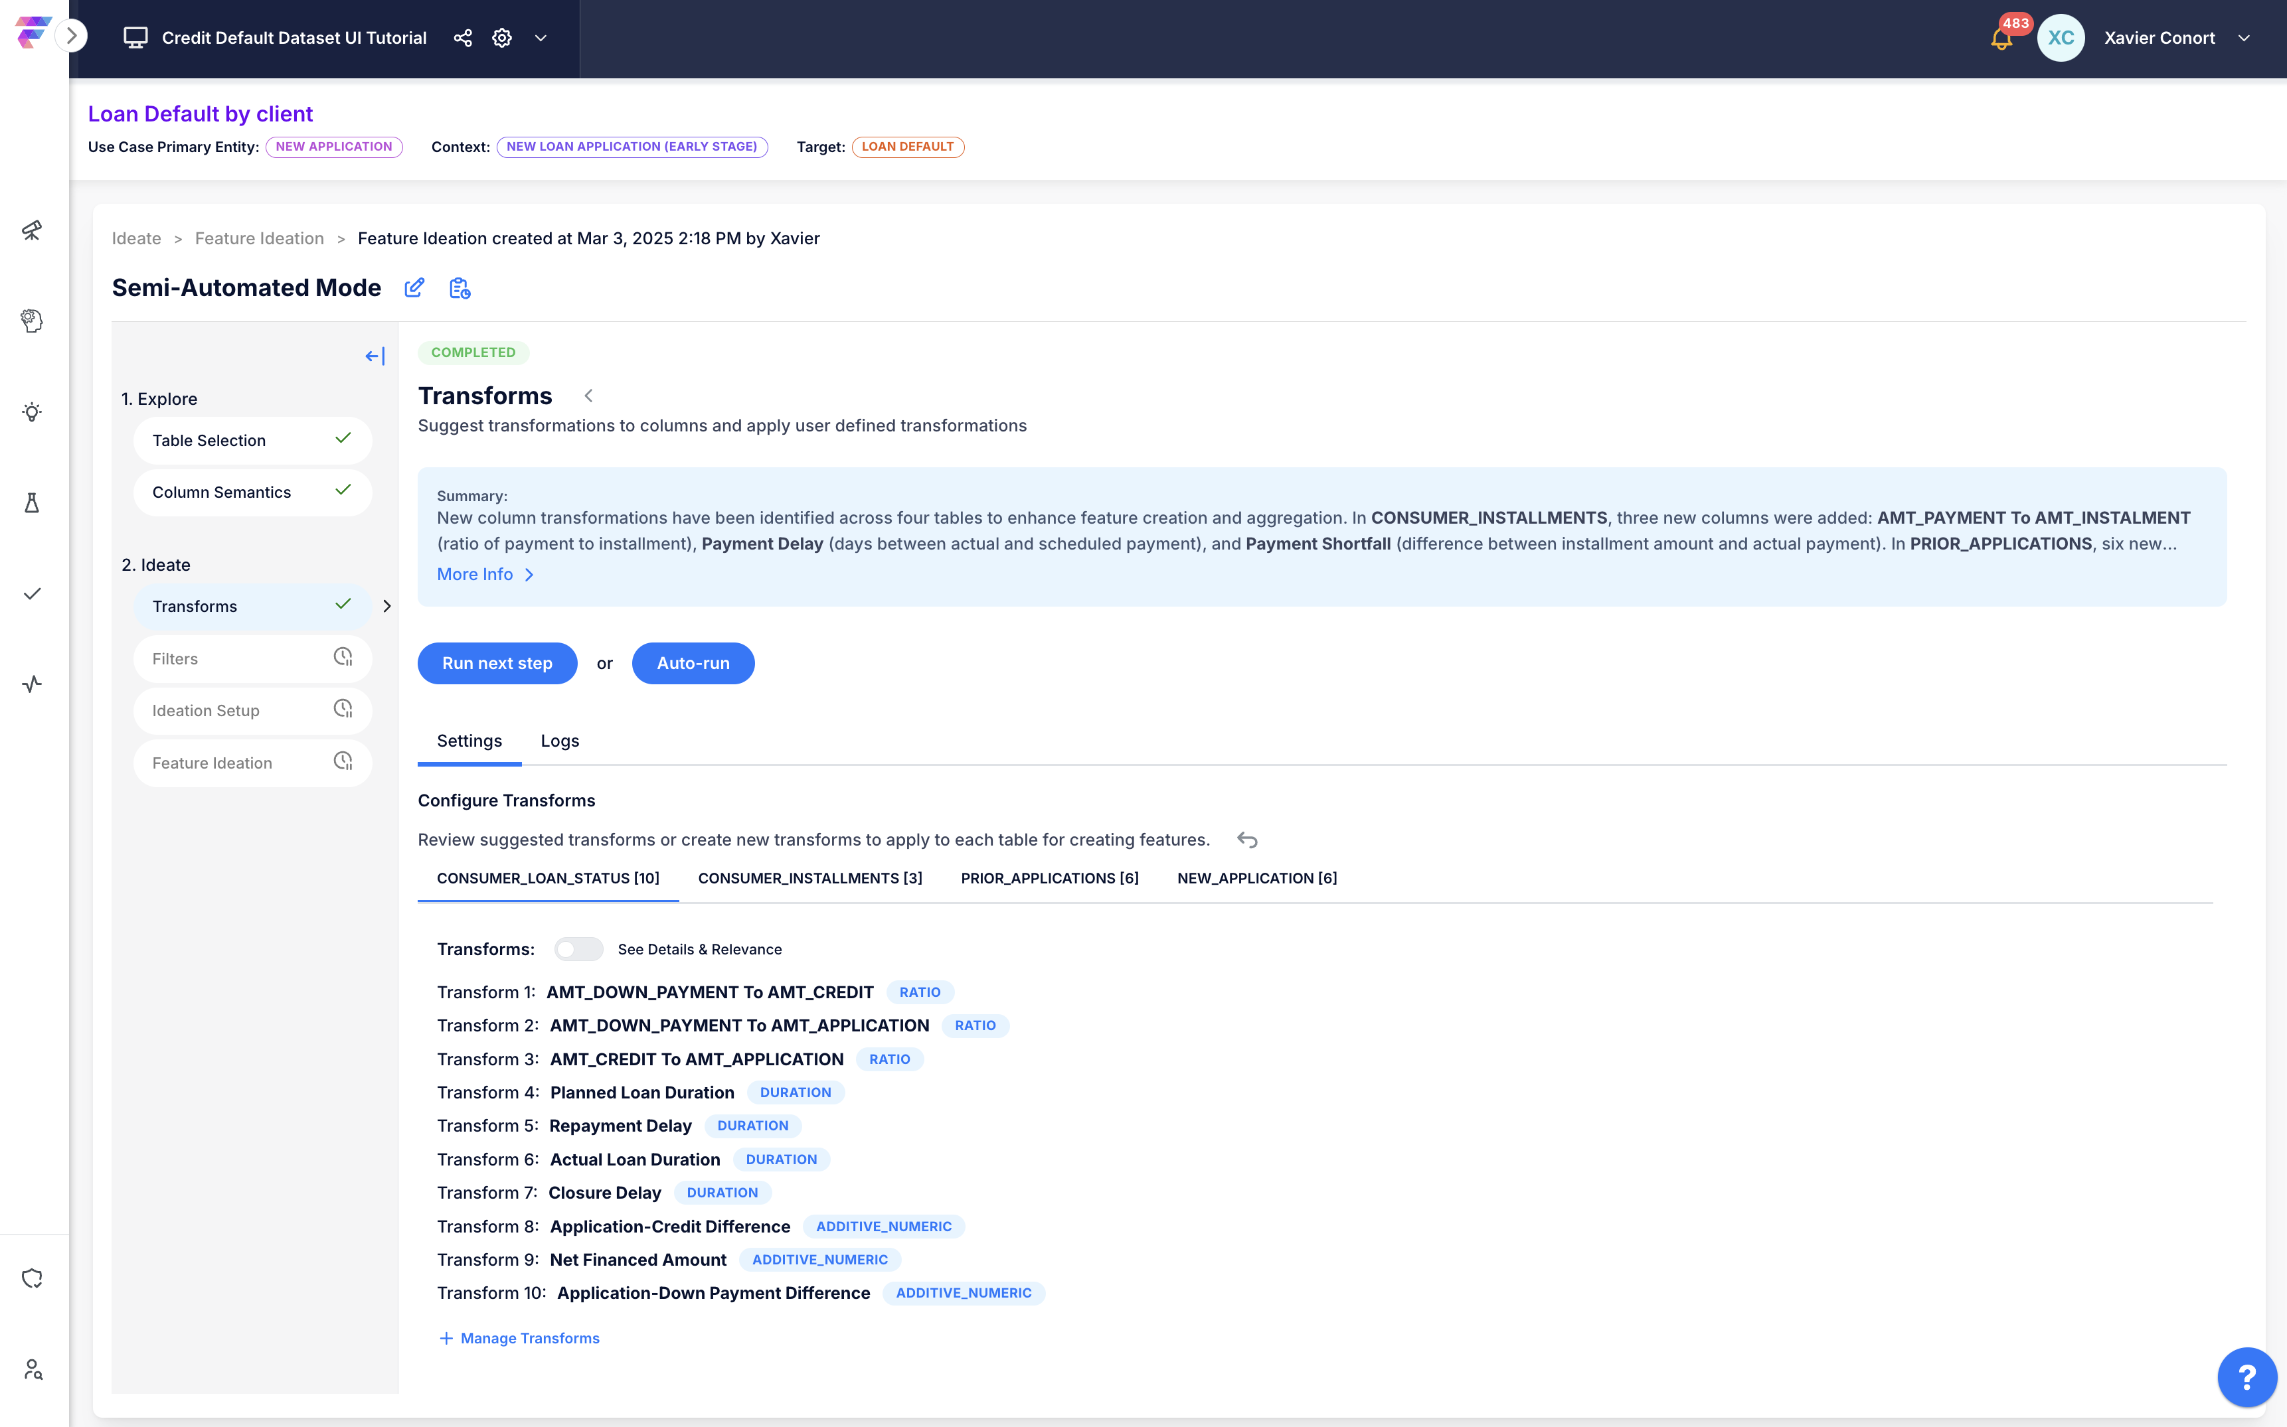This screenshot has width=2287, height=1427.
Task: Click edit pencil next to Semi-Automated Mode
Action: pos(414,288)
